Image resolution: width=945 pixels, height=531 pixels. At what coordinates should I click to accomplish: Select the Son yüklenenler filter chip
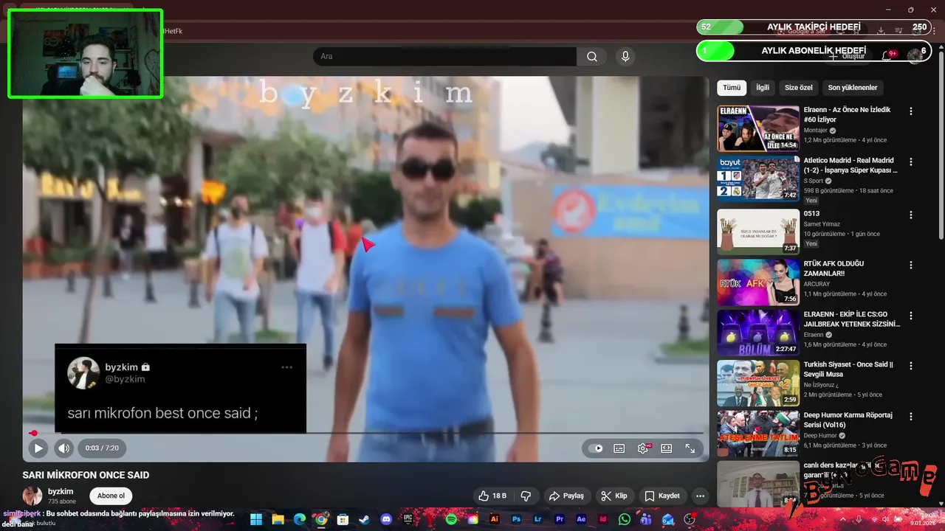[x=853, y=88]
